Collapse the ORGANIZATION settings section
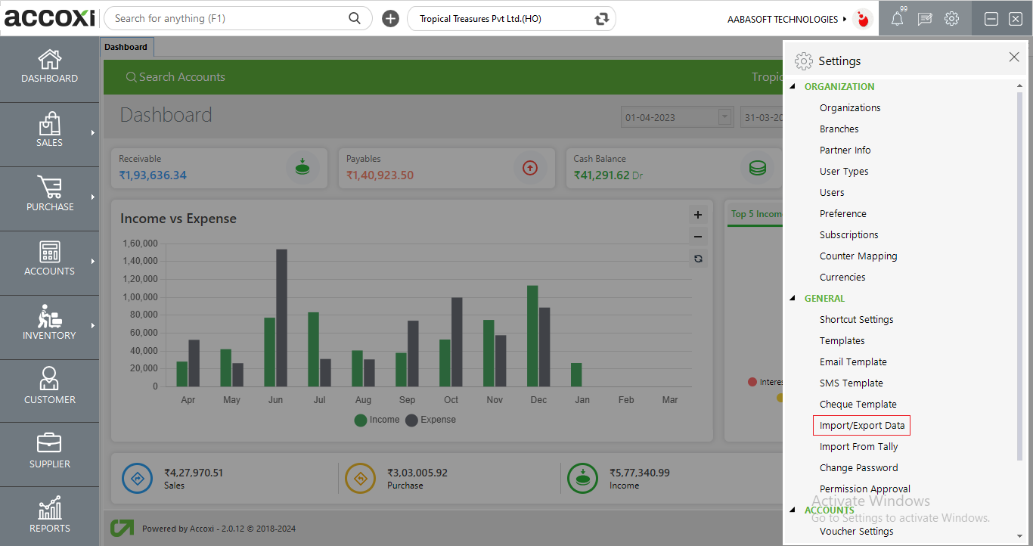1033x546 pixels. [793, 86]
